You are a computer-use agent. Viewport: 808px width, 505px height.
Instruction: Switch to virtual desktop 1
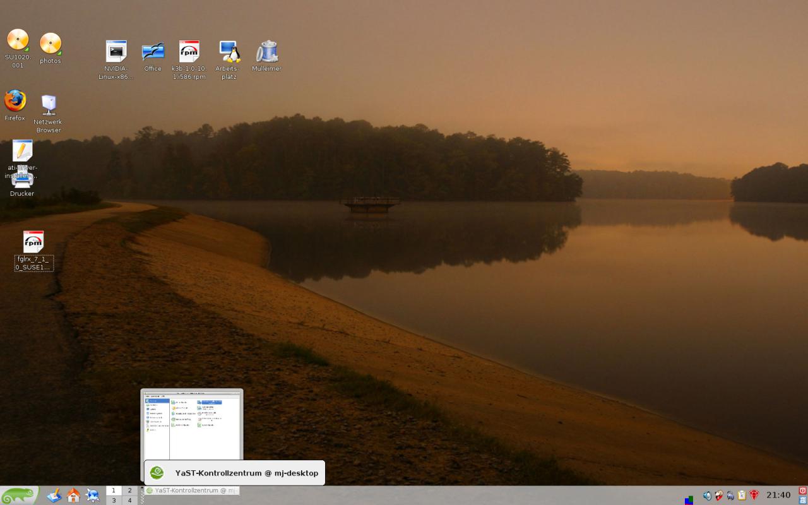114,490
